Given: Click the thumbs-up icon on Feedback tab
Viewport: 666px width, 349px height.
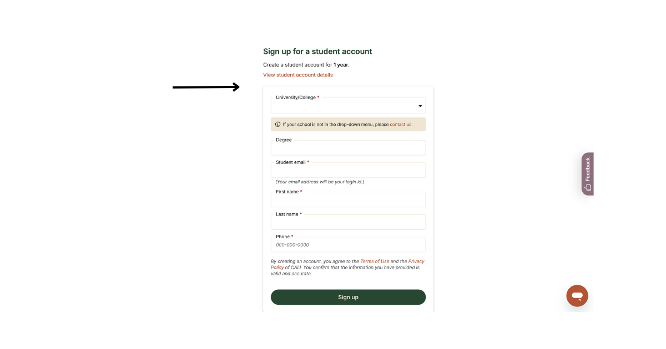Looking at the screenshot, I should pyautogui.click(x=588, y=187).
